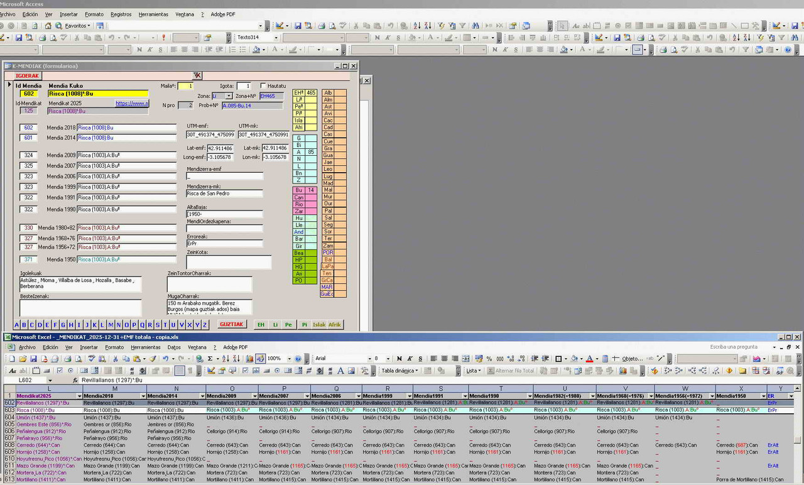Apply the percent style in Excel
Viewport: 804px width, 485px height.
(x=489, y=359)
